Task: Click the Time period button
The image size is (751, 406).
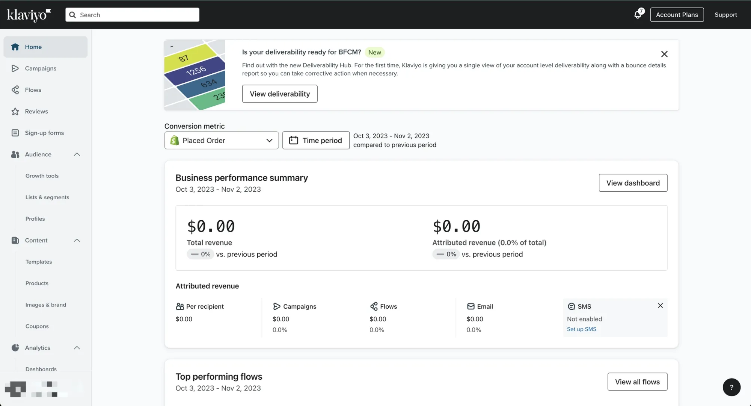Action: [316, 140]
